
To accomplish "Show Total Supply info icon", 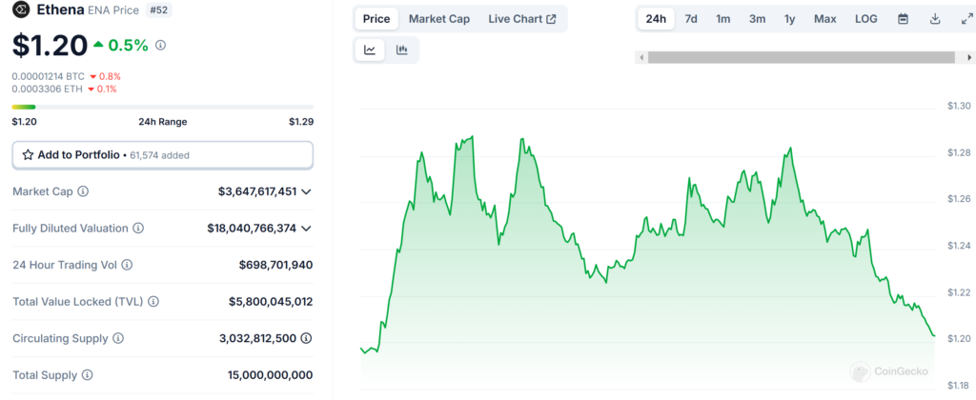I will [87, 375].
